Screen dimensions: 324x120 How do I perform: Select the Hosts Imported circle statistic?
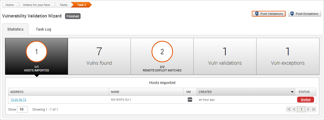pos(37,52)
